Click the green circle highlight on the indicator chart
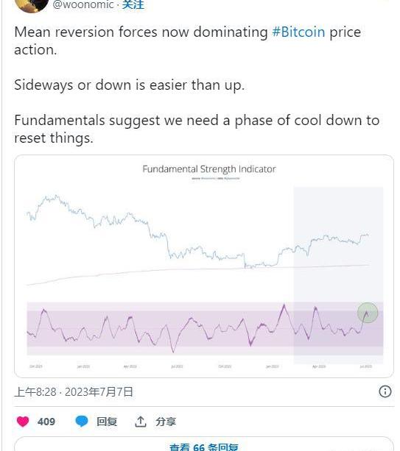The width and height of the screenshot is (400, 451). pyautogui.click(x=368, y=313)
